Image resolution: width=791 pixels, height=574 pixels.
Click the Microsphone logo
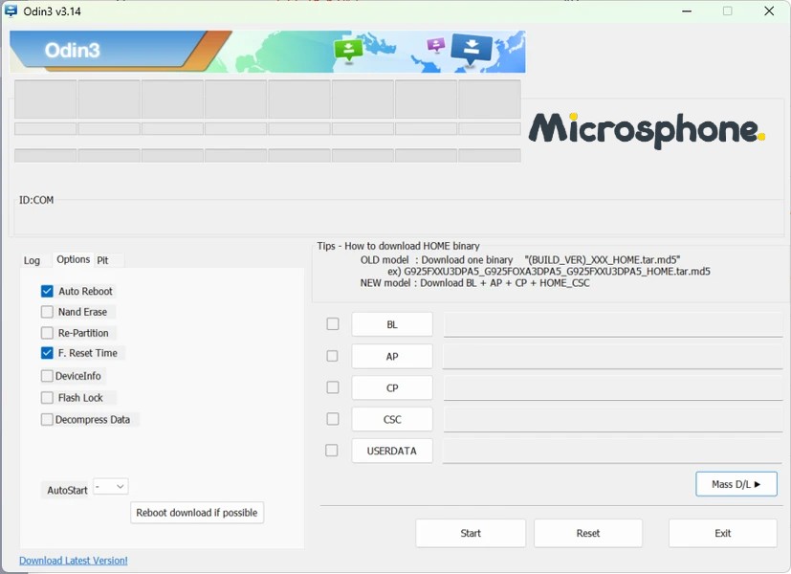tap(647, 128)
